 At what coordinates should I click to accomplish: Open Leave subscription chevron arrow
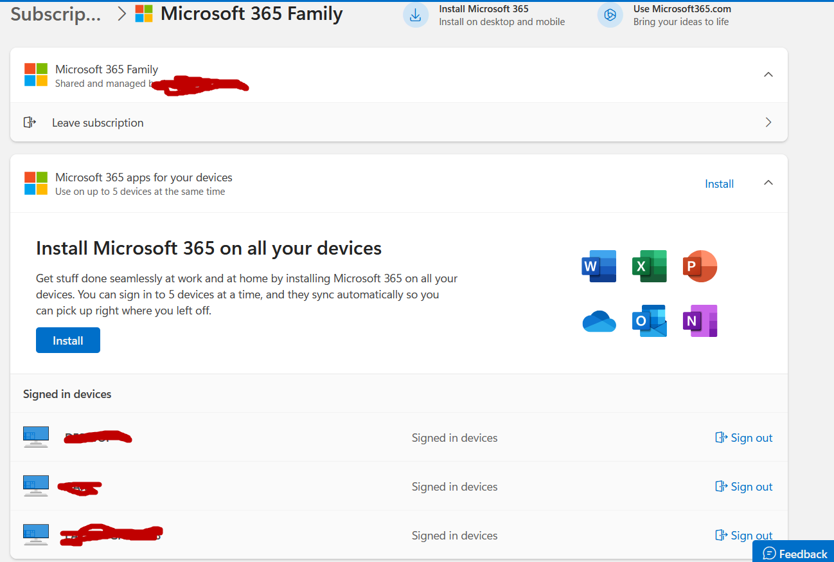[768, 122]
